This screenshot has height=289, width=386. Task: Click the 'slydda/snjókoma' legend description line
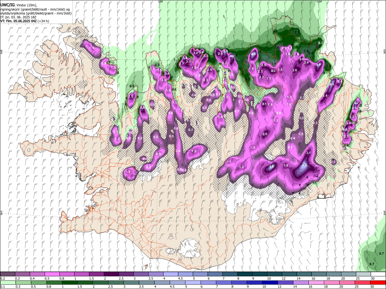point(36,13)
